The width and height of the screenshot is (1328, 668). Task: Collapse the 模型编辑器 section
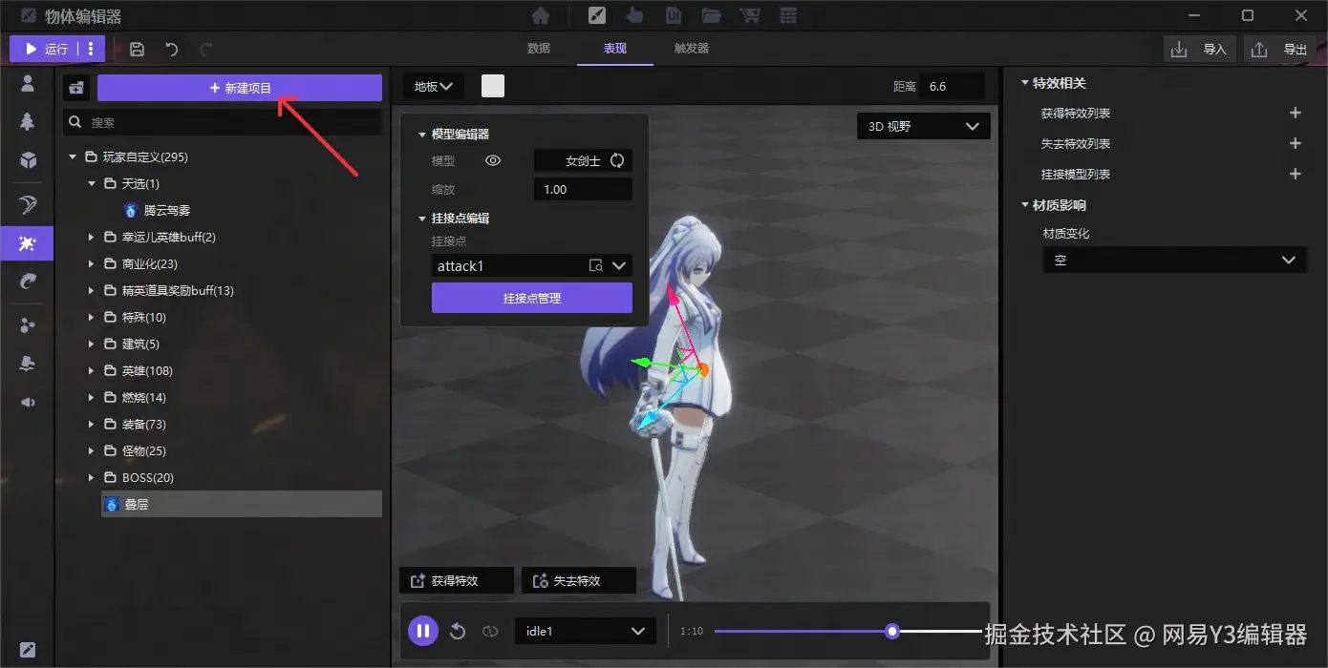coord(422,135)
